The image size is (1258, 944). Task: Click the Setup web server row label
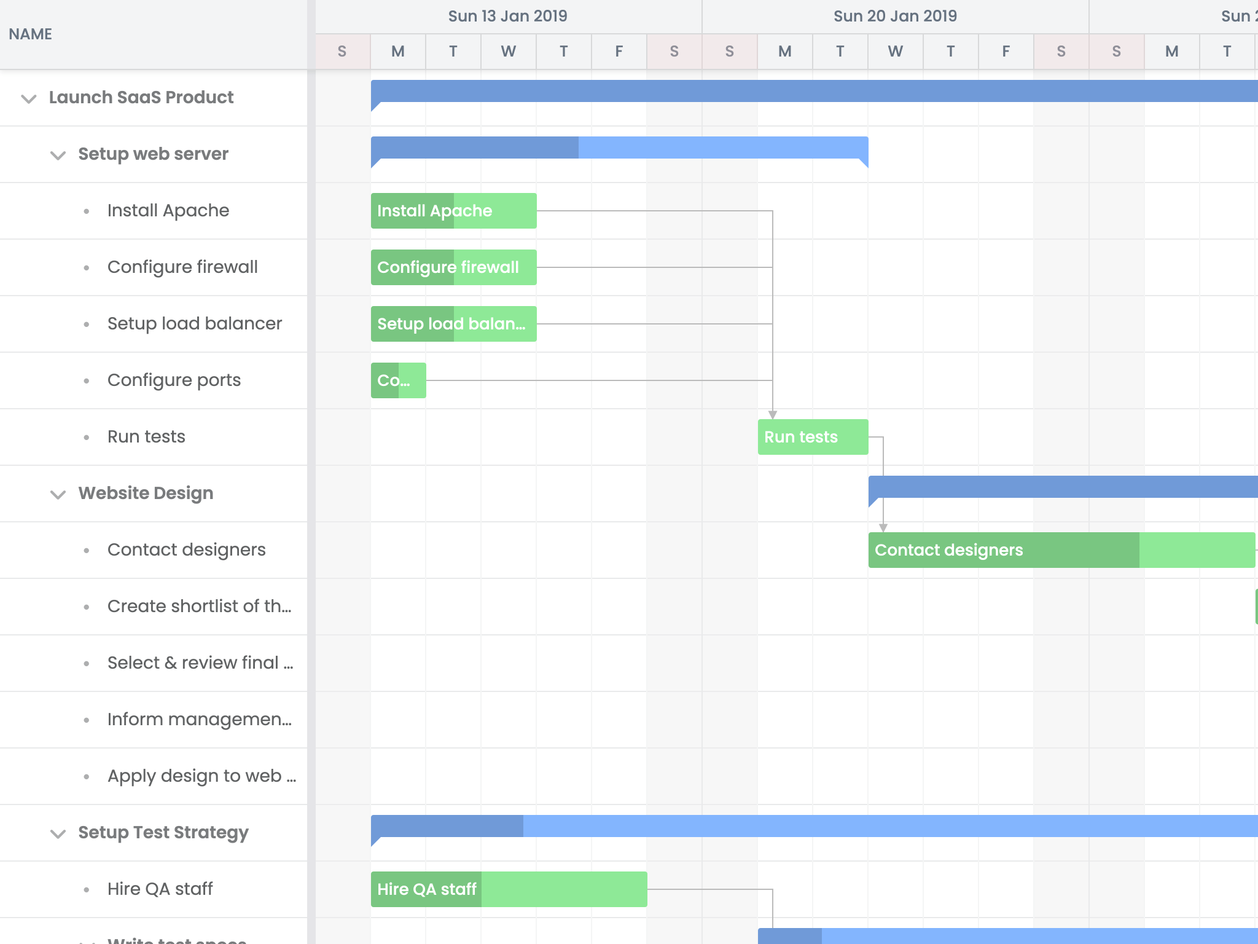(154, 154)
